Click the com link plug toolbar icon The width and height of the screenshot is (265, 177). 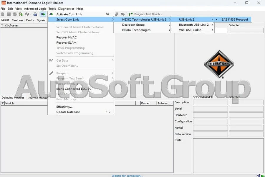pyautogui.click(x=43, y=14)
